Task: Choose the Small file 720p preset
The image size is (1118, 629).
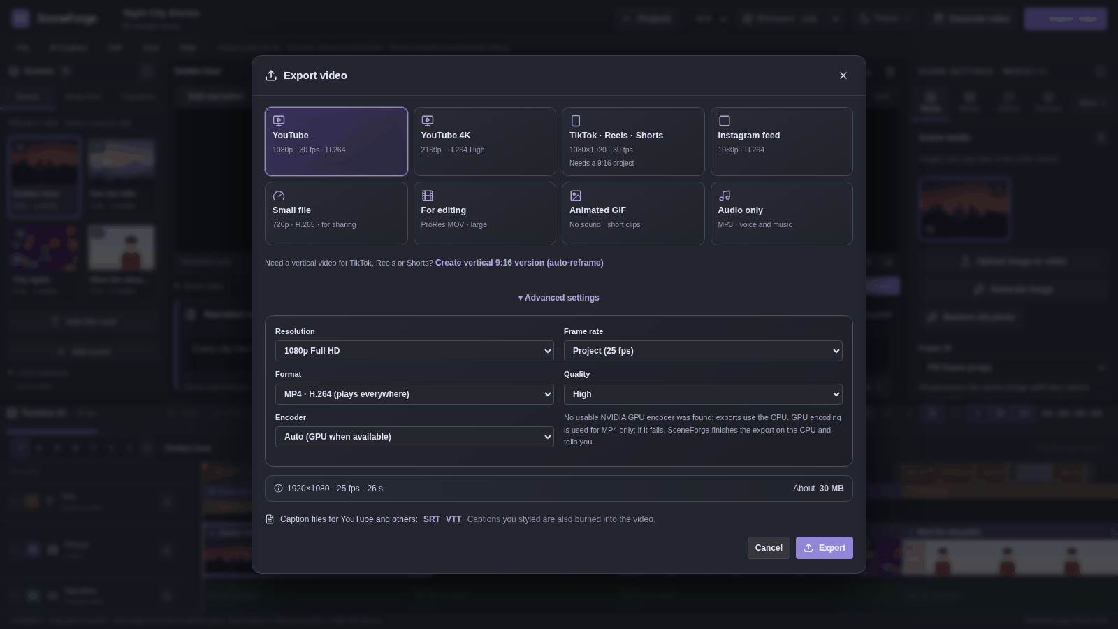Action: click(336, 214)
